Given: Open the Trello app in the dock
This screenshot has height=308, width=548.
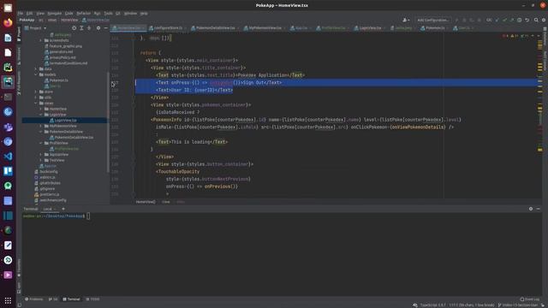Looking at the screenshot, I should point(8,171).
